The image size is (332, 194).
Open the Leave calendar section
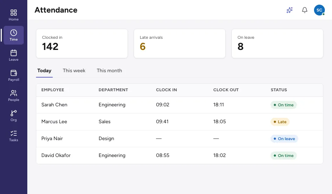pos(14,55)
